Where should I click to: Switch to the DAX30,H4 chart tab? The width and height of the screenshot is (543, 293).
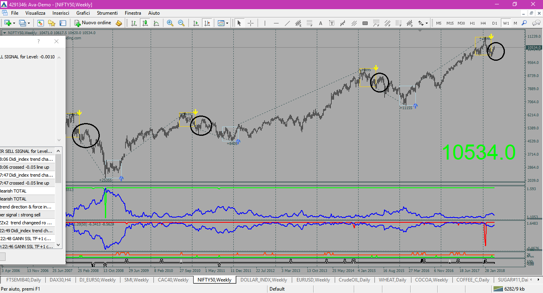pyautogui.click(x=60, y=280)
